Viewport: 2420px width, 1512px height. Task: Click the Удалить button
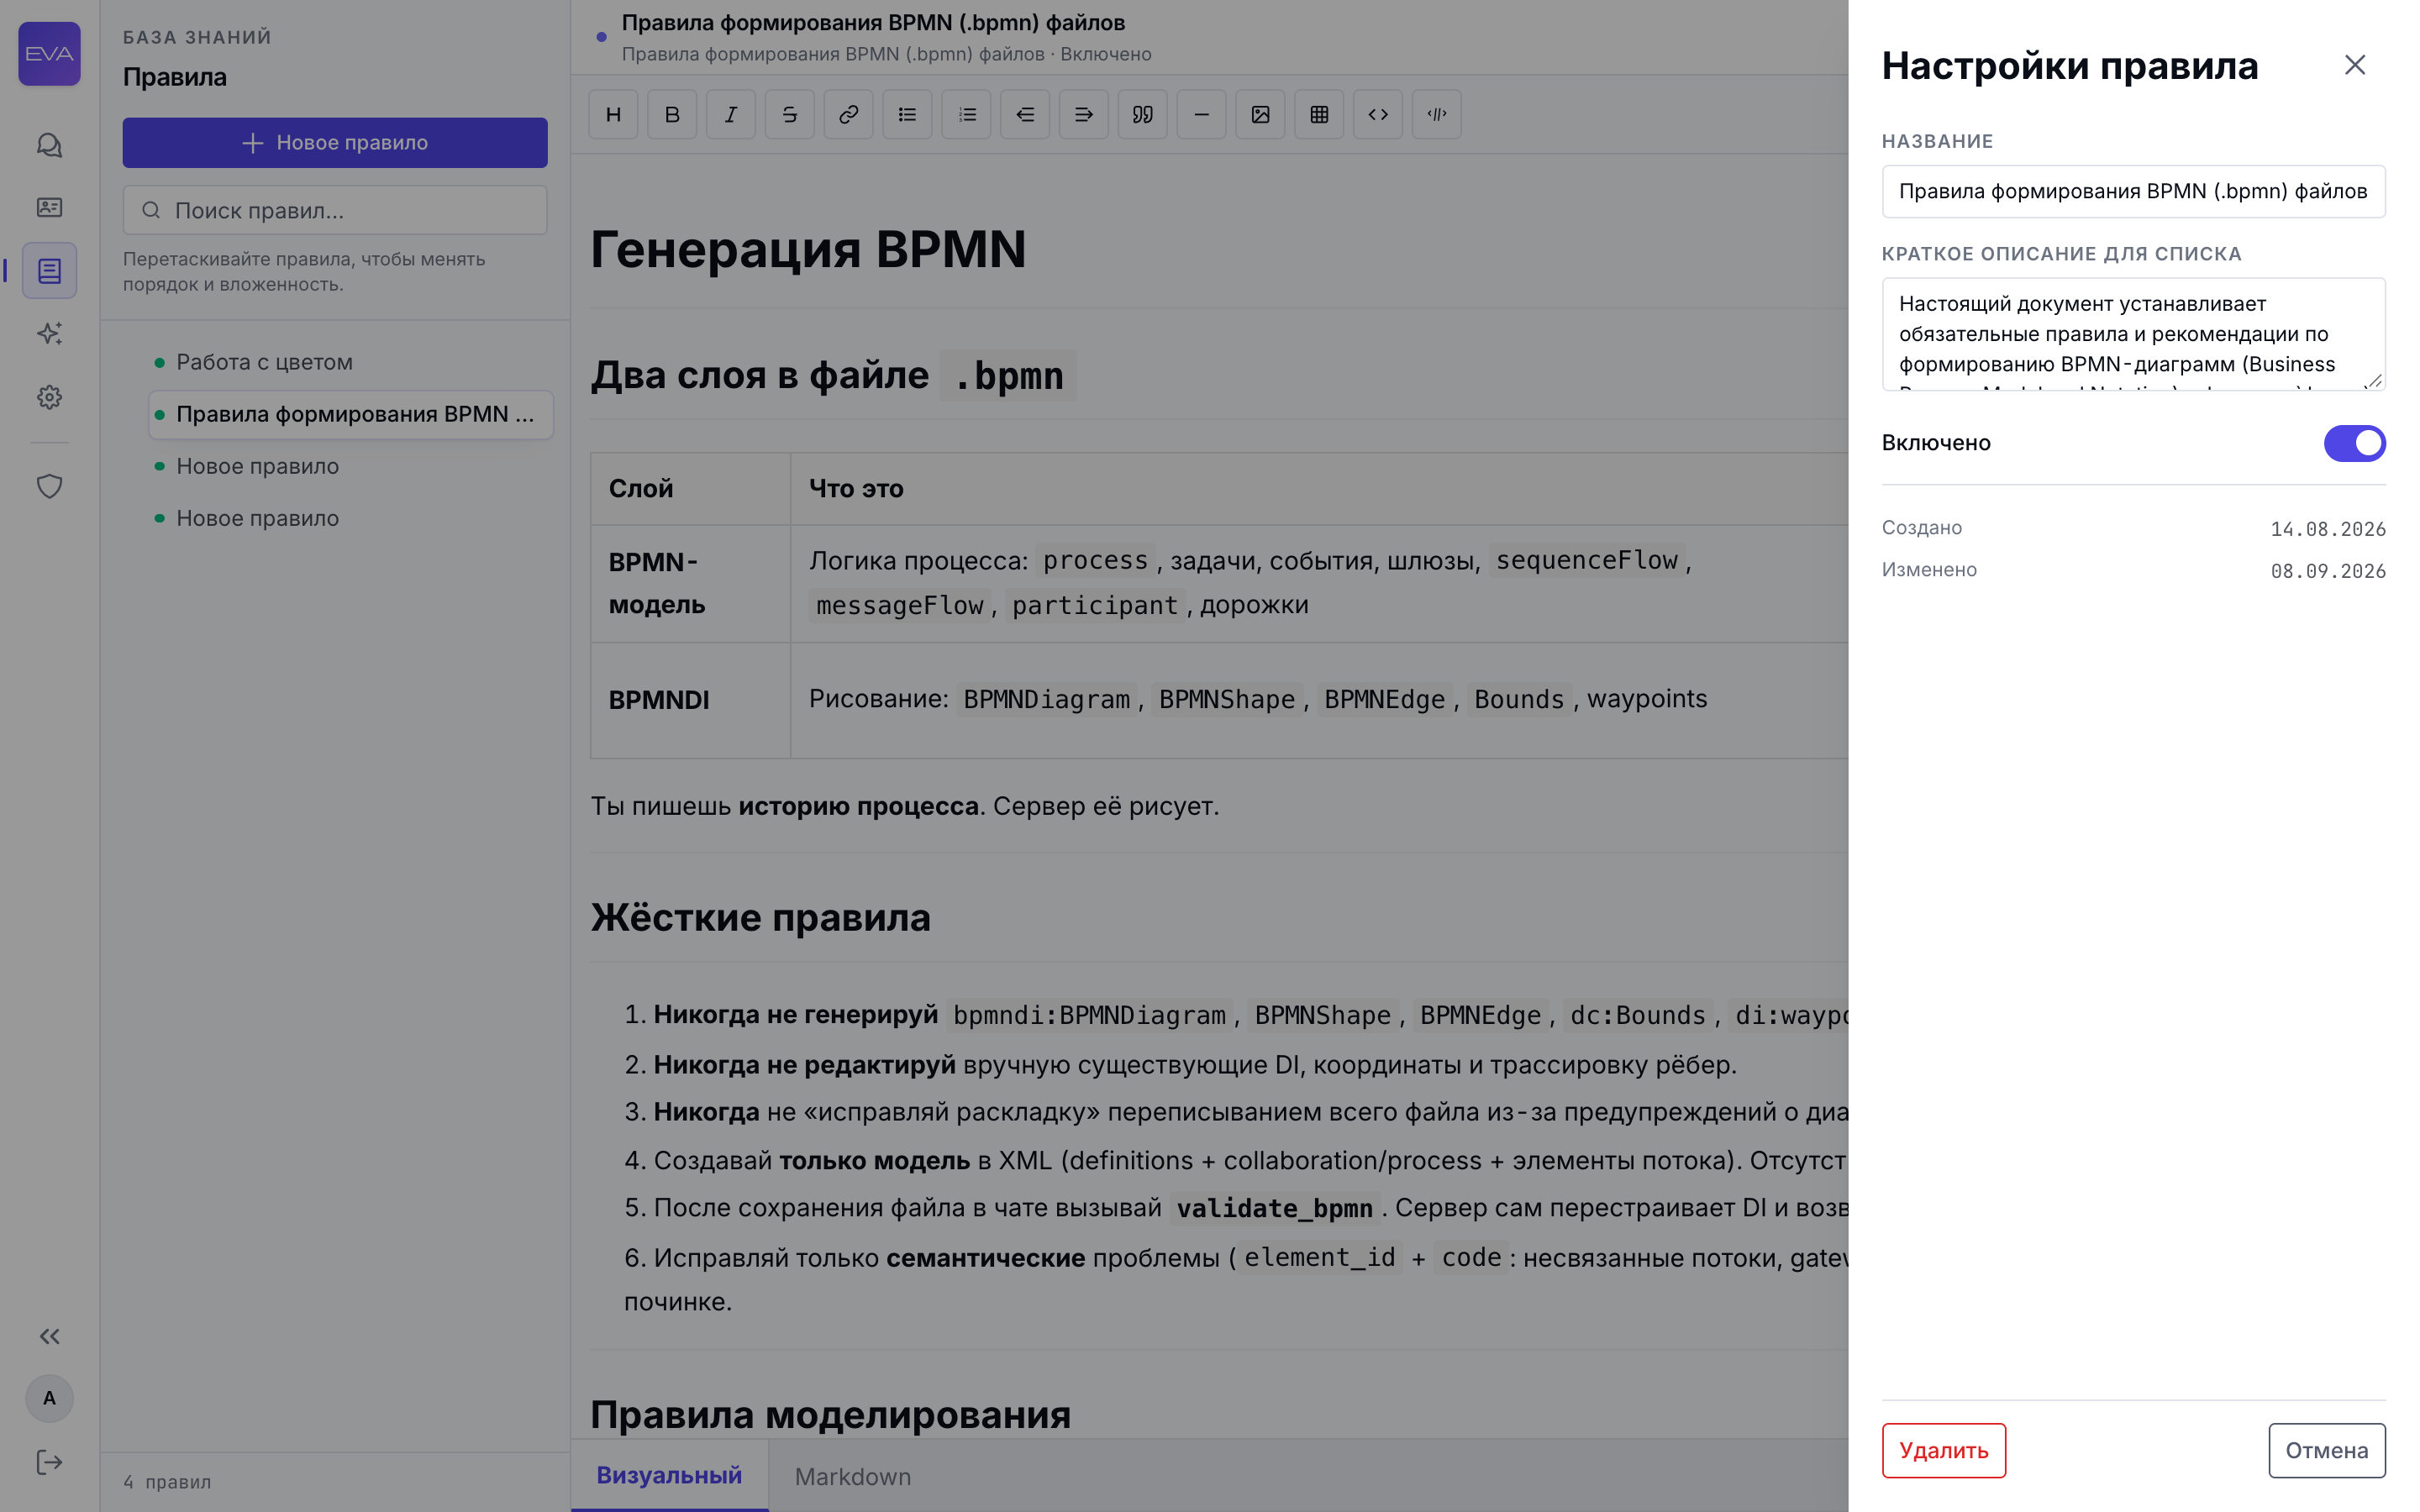coord(1943,1450)
